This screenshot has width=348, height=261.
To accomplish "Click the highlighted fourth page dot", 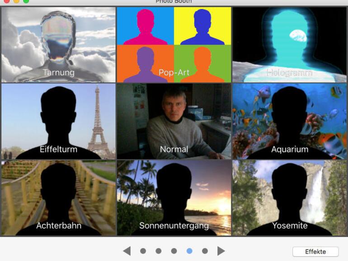I will point(189,251).
